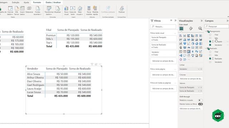Click the Medida rápida icon

pyautogui.click(x=95, y=11)
